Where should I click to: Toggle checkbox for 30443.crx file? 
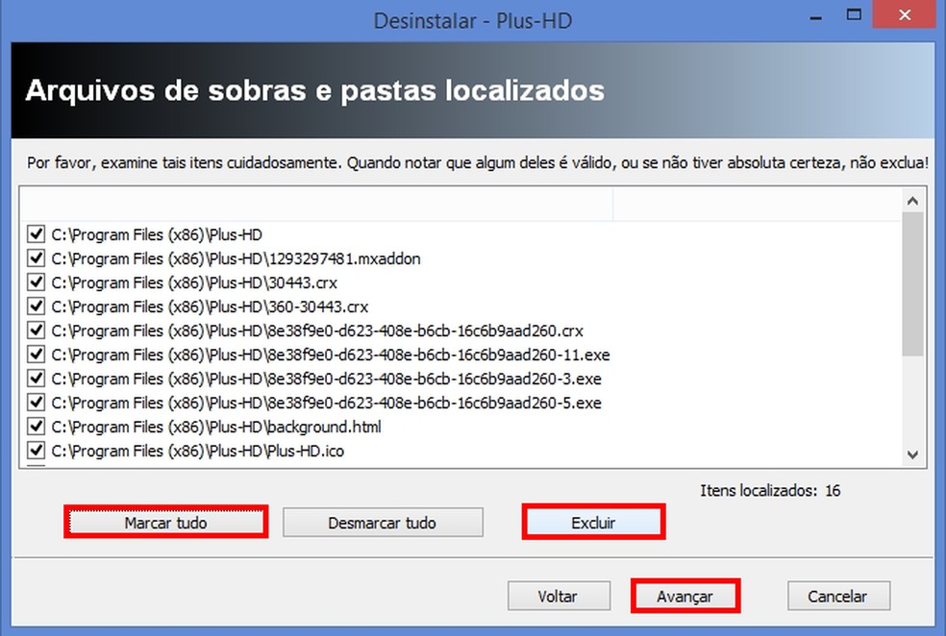(37, 282)
